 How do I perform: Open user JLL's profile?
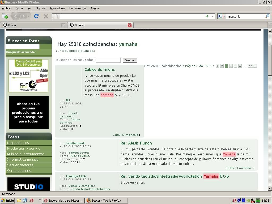coord(68,100)
